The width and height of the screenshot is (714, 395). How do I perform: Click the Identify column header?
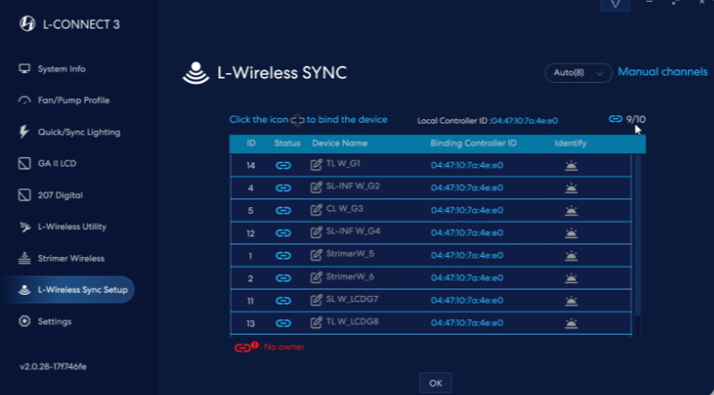click(570, 143)
